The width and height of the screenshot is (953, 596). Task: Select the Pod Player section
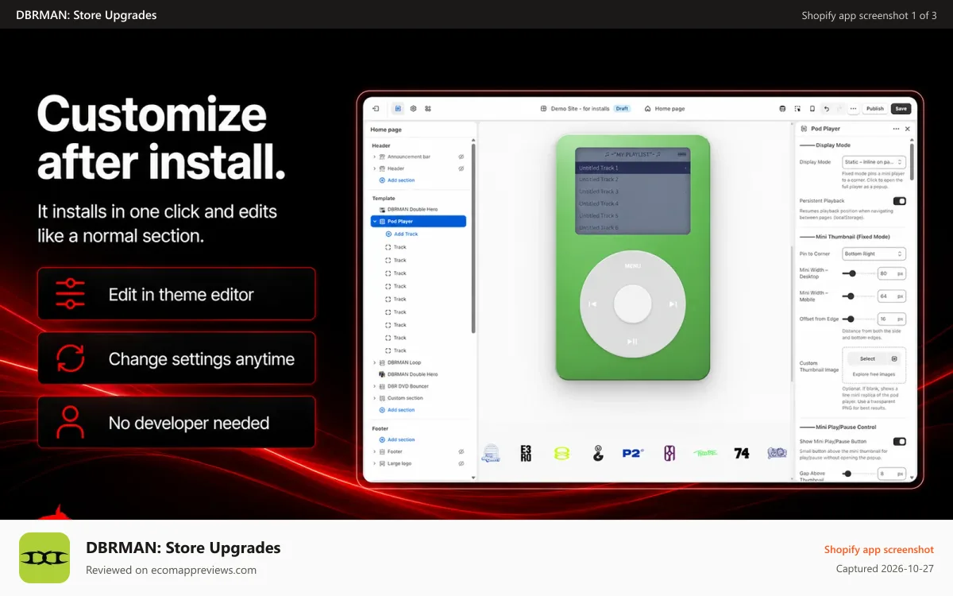click(419, 222)
